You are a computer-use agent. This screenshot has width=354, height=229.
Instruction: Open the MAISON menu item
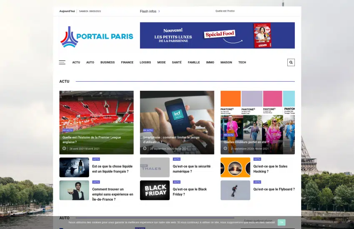click(226, 62)
